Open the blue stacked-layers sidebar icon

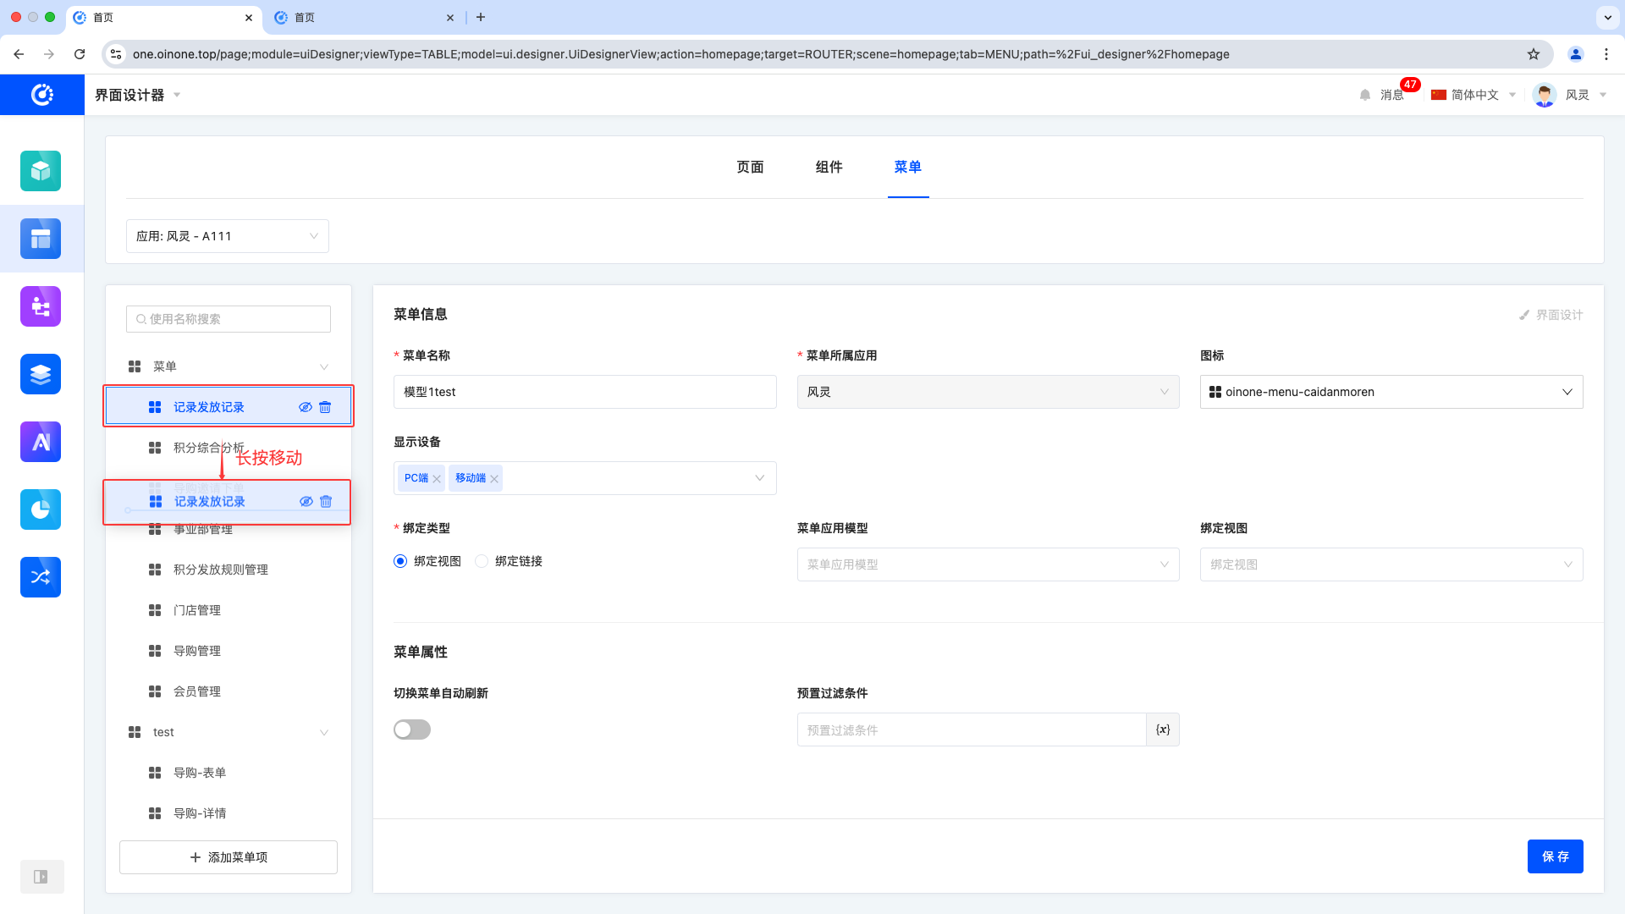click(41, 374)
